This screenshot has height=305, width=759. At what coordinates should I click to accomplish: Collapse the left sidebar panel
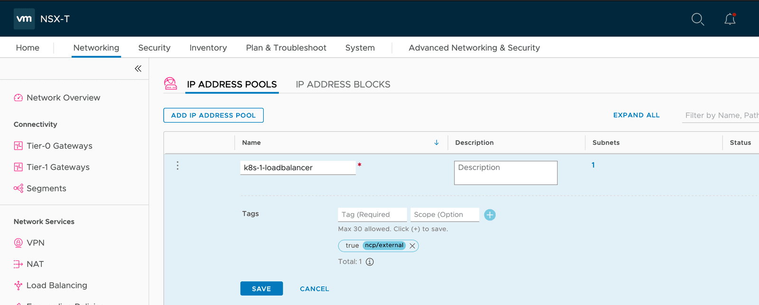click(138, 69)
